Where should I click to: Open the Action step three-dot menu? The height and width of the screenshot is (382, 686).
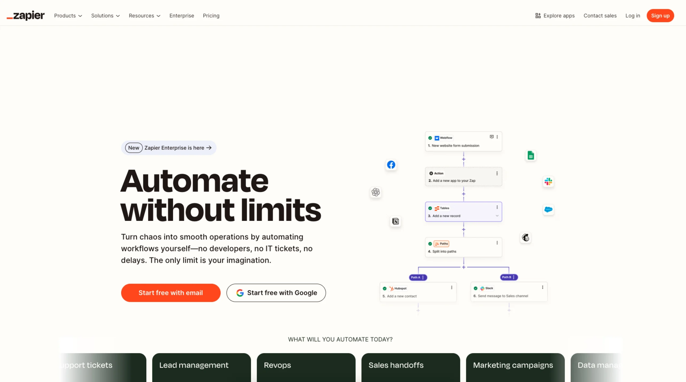(497, 173)
